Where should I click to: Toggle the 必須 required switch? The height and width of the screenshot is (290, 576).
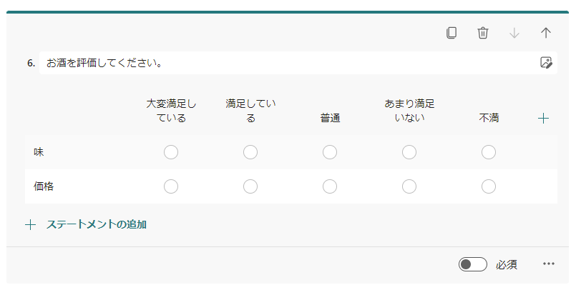[x=473, y=264]
